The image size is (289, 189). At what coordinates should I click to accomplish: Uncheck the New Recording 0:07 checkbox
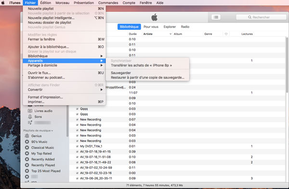pos(77,119)
